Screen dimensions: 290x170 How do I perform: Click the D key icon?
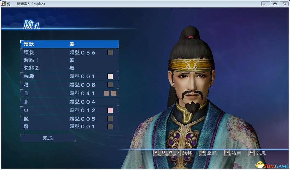[163, 153]
